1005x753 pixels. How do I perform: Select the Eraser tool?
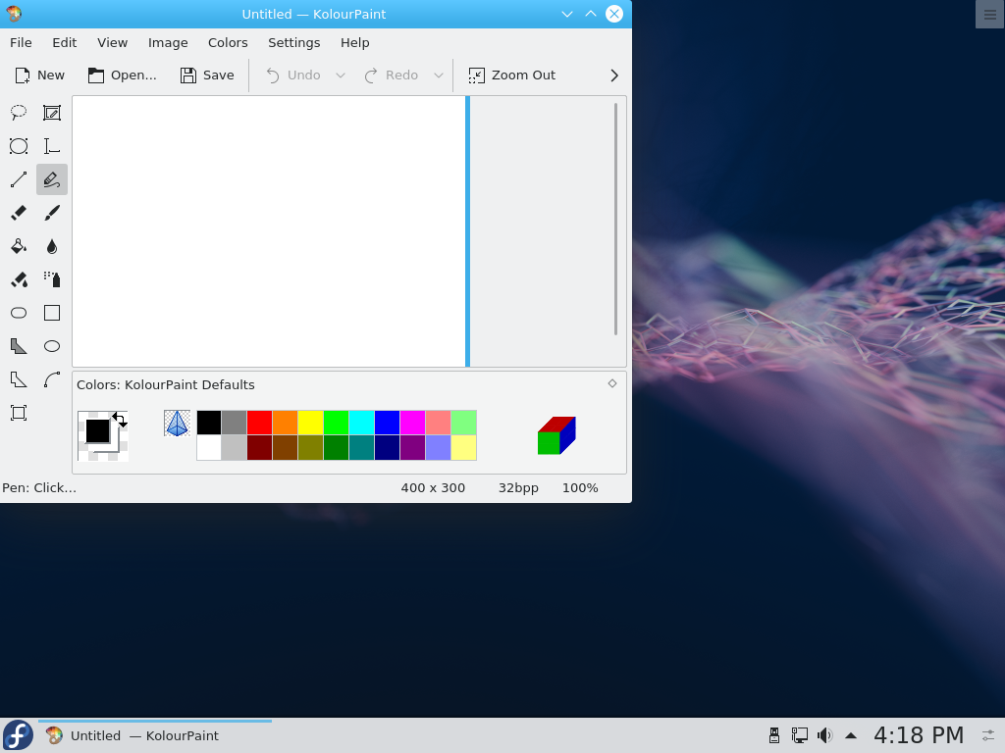click(x=19, y=213)
